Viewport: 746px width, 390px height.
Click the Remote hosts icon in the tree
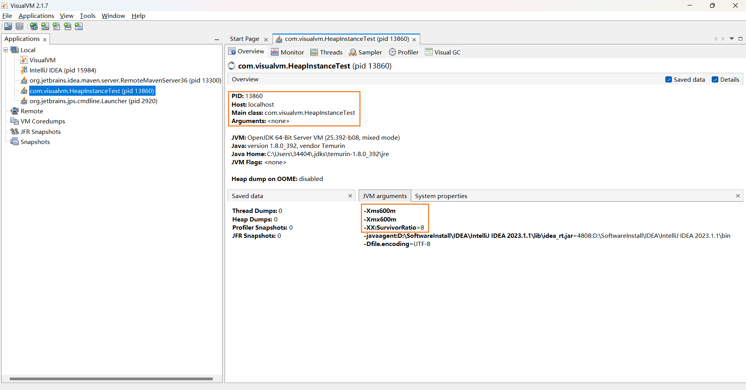coord(15,111)
